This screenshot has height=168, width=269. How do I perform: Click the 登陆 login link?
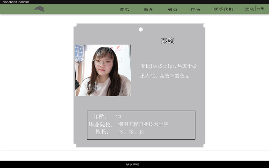coord(249,9)
